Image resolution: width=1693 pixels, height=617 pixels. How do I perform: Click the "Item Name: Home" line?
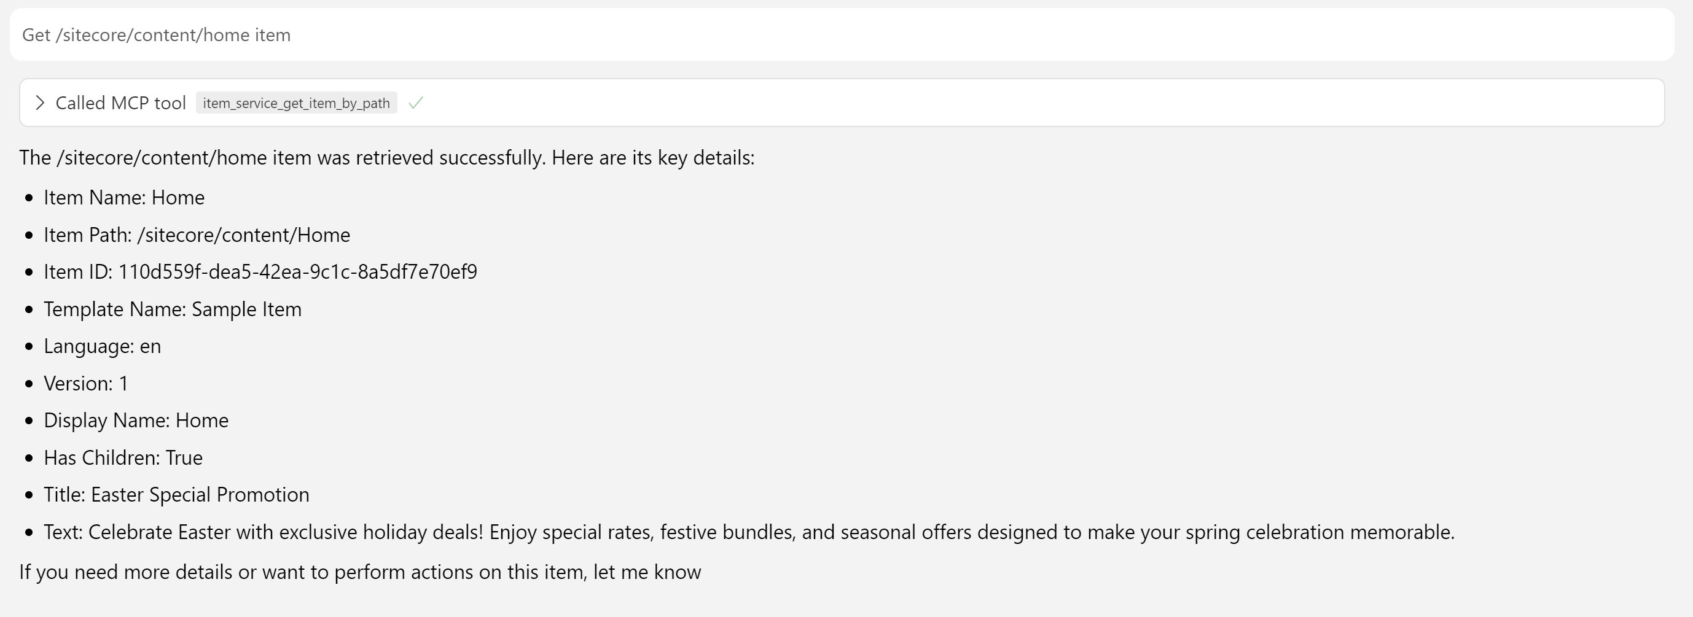point(123,198)
